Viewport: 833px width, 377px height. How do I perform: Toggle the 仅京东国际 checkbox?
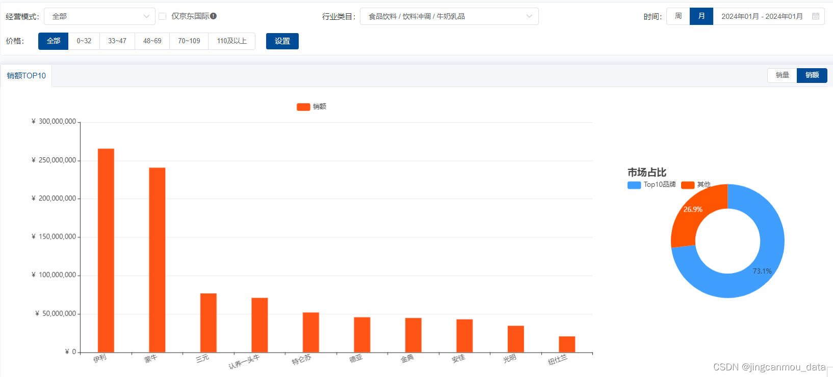pyautogui.click(x=163, y=16)
